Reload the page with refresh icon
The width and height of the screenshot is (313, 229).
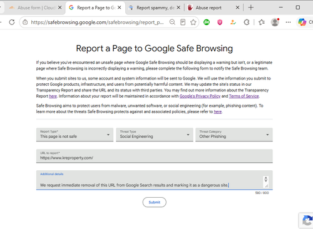[x=12, y=22]
